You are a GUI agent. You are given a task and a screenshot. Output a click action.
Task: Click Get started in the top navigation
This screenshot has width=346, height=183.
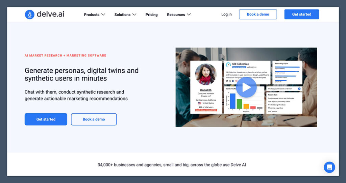301,14
